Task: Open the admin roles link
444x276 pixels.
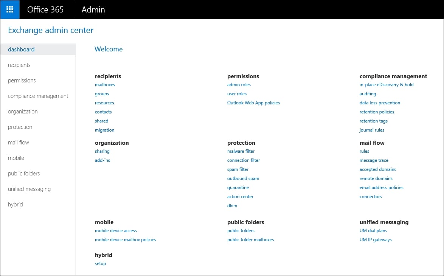Action: tap(239, 85)
